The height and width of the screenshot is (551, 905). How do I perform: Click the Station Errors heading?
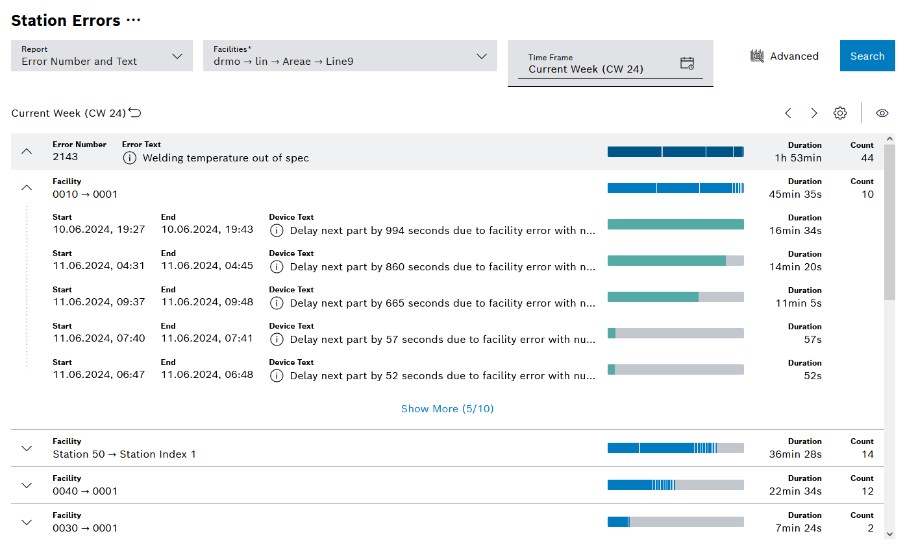click(x=66, y=21)
